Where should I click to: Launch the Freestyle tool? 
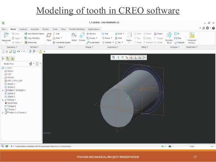tap(179, 43)
